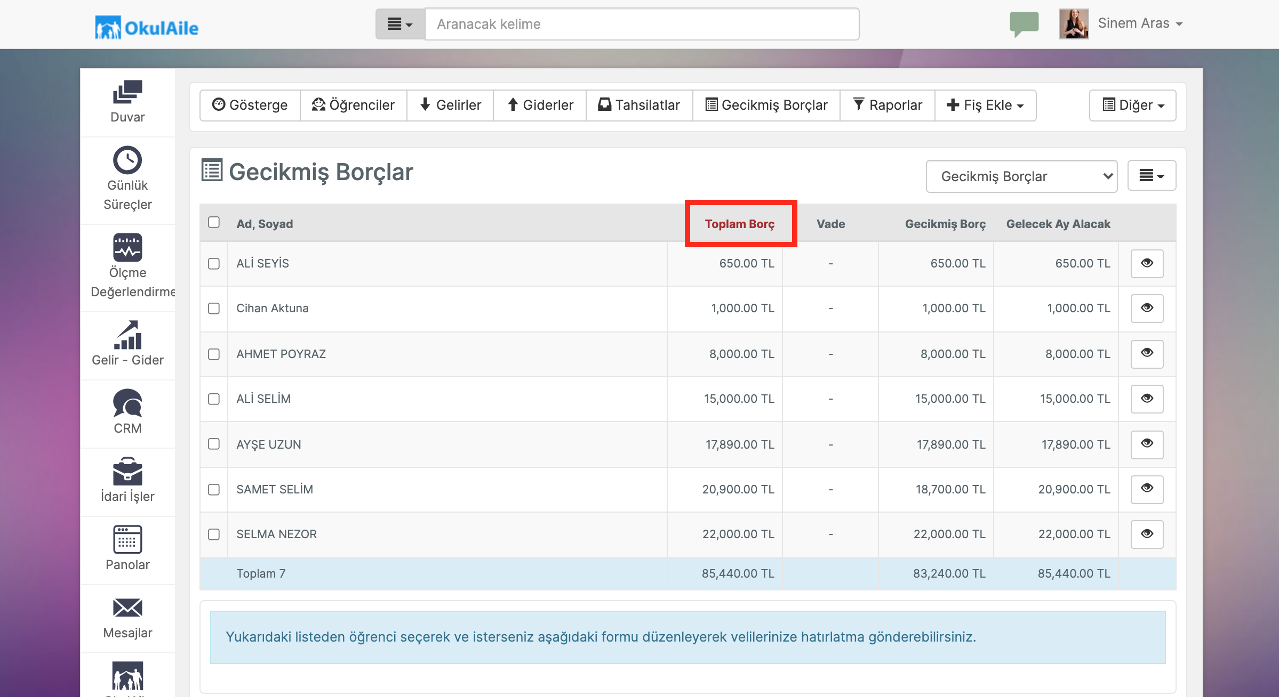Sort by Gecikmiş Borç column header
The image size is (1279, 697).
[945, 224]
